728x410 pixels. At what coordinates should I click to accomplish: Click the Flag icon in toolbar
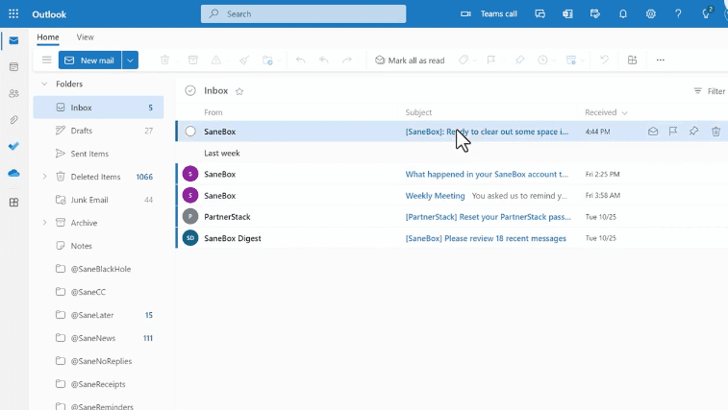point(490,60)
